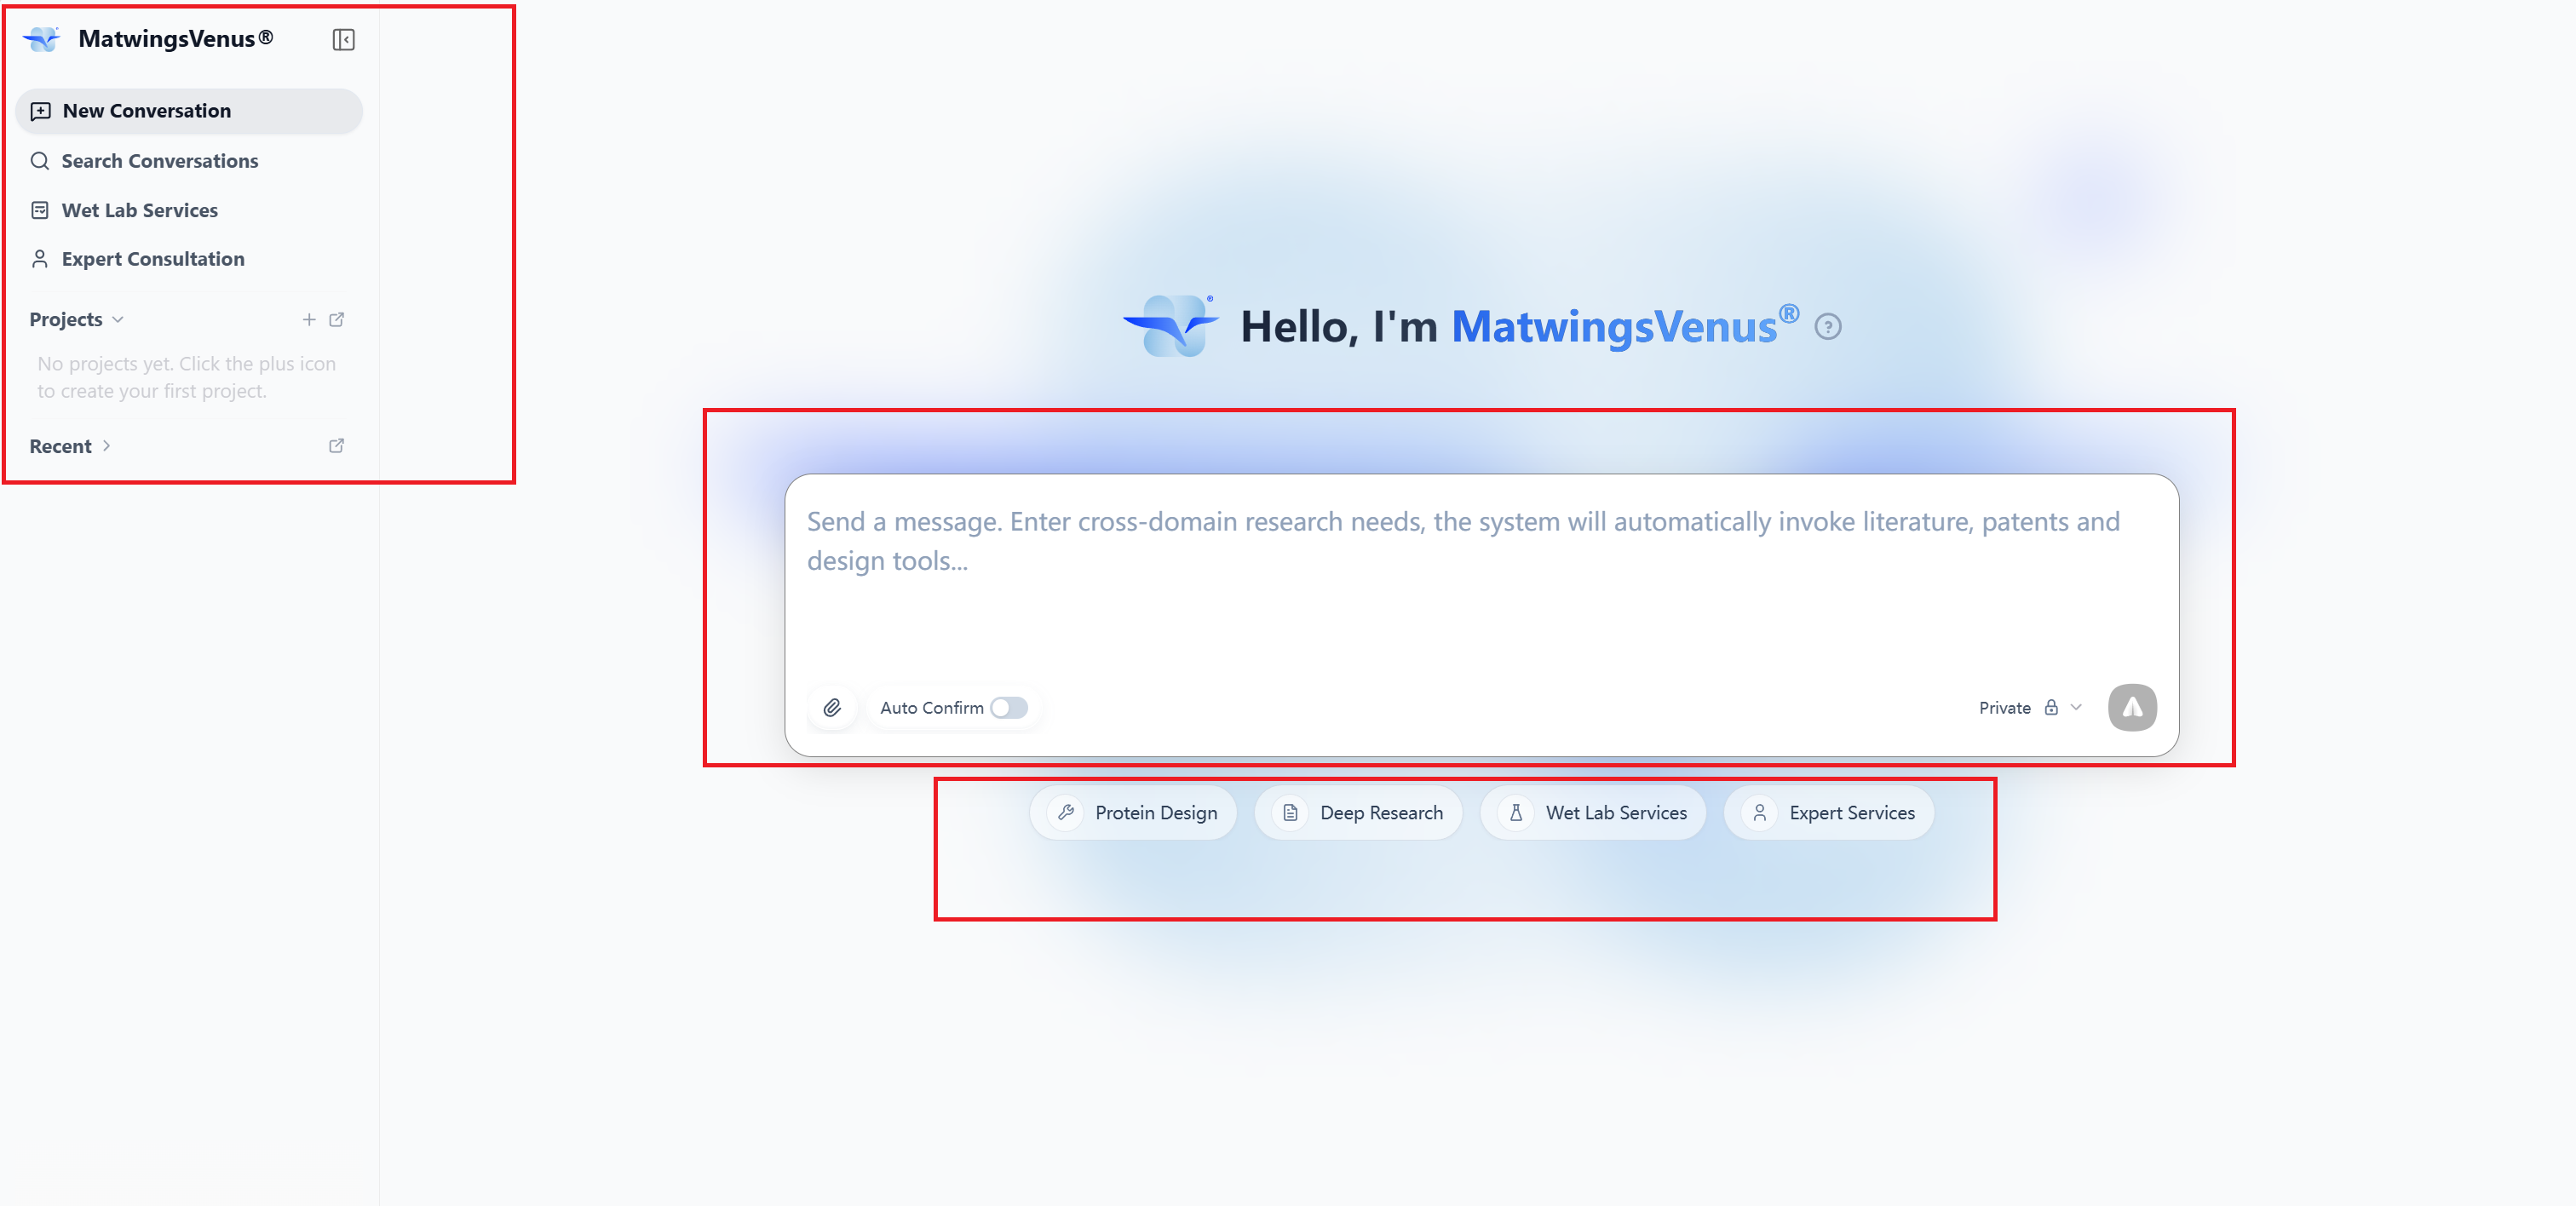The image size is (2576, 1206).
Task: Click the "No projects yet" hint text
Action: pos(187,377)
